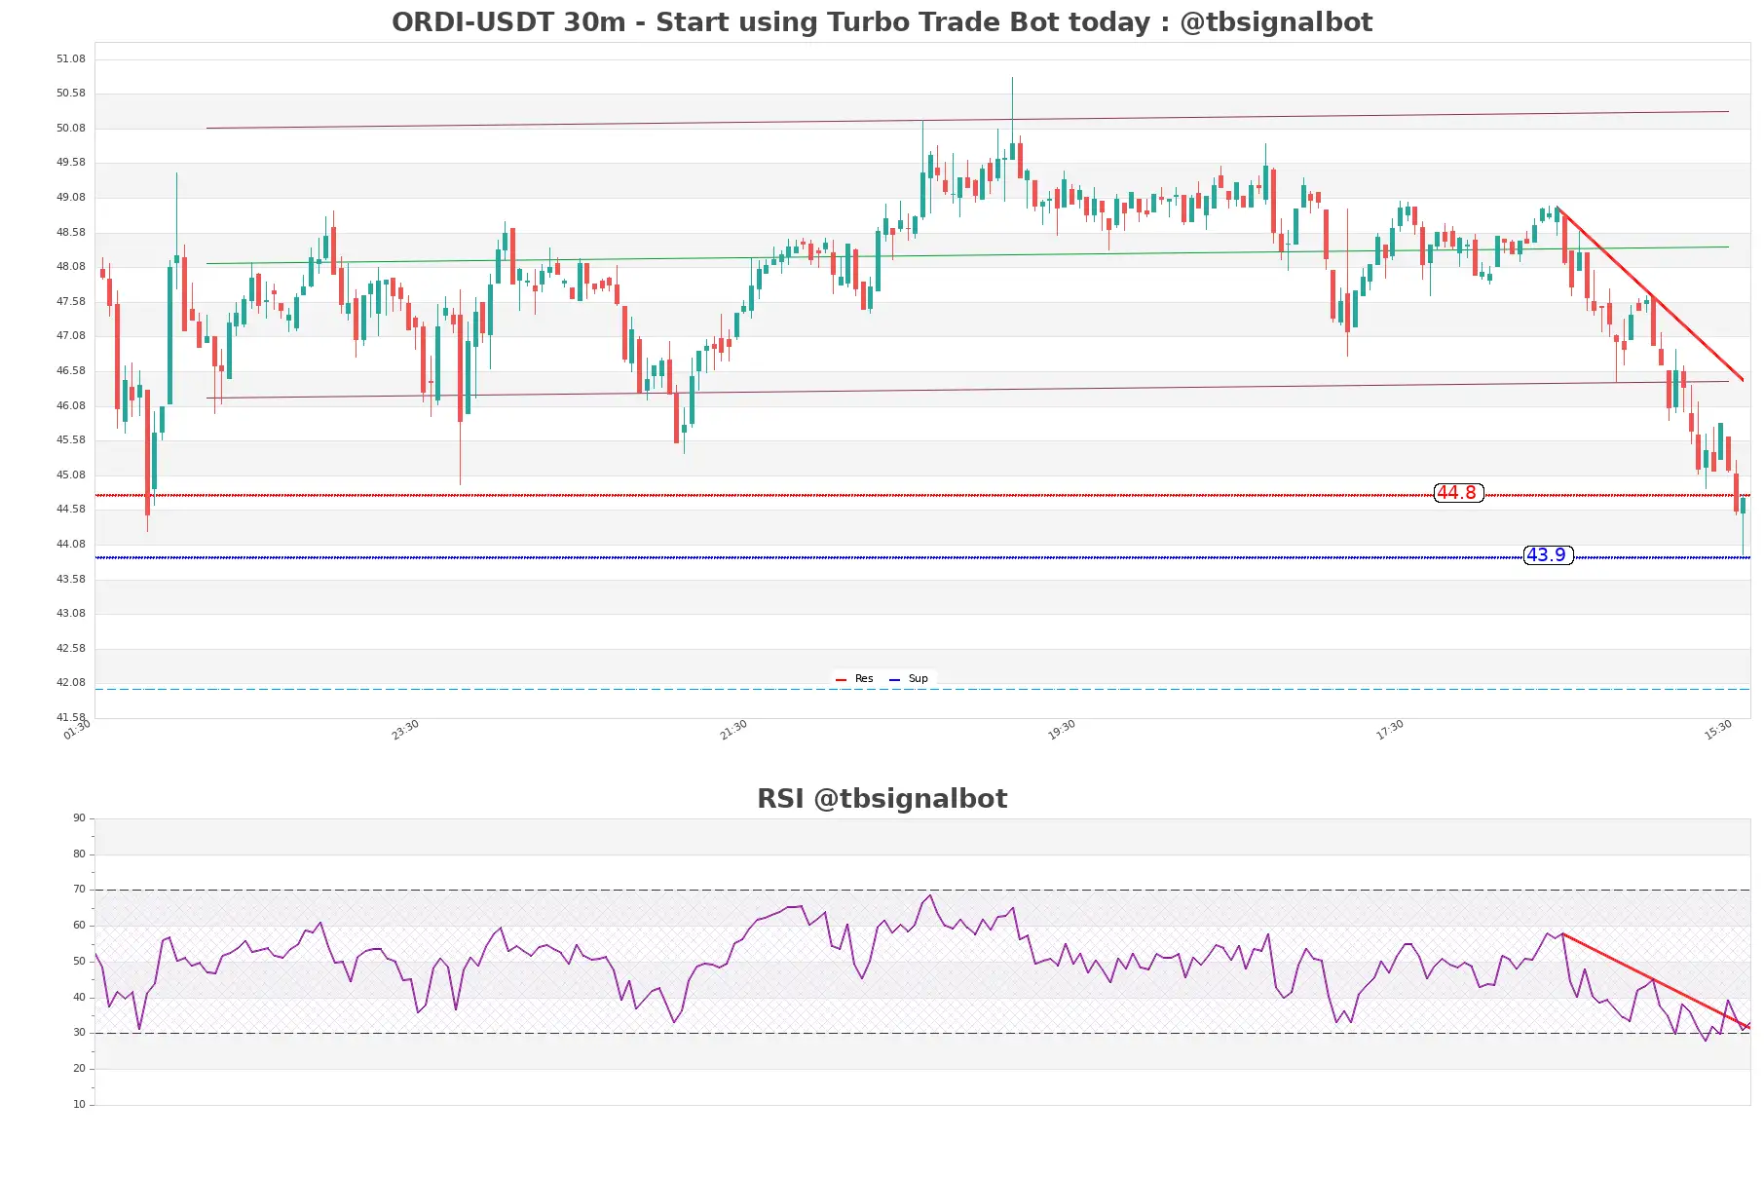Click the 48.08 price axis label
Screen dimensions: 1764x1177
[71, 267]
